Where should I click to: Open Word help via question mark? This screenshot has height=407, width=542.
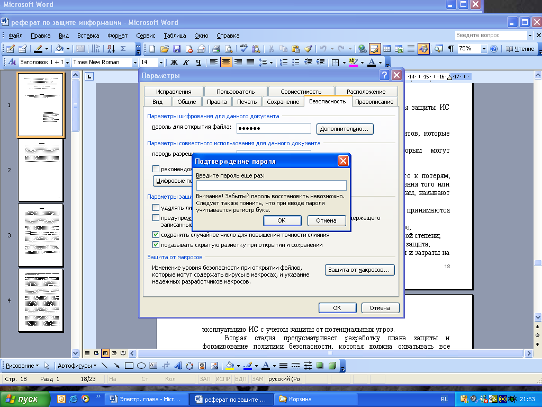(494, 49)
